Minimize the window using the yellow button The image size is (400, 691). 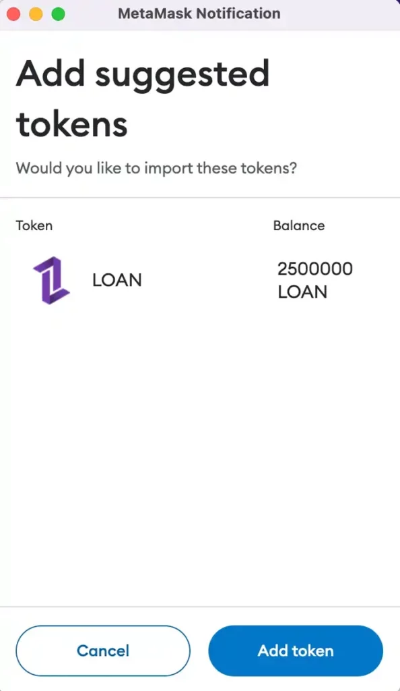pyautogui.click(x=36, y=14)
